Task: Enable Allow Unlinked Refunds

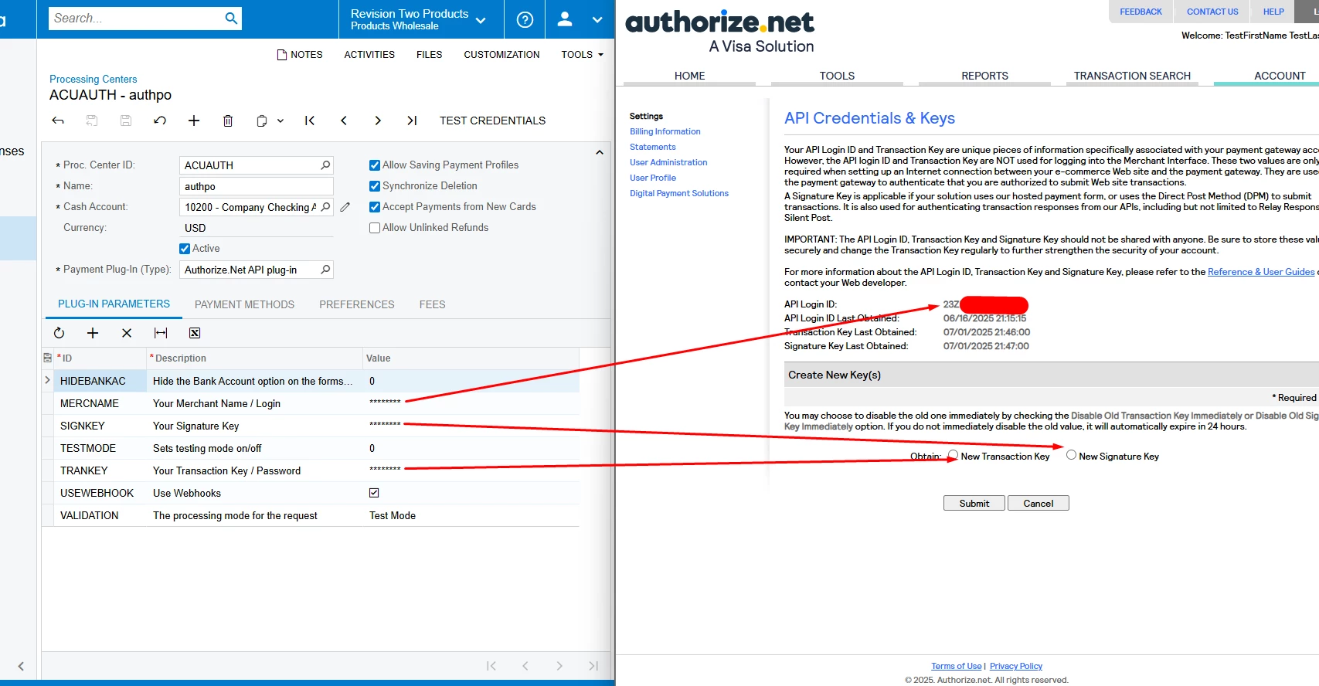Action: pos(375,228)
